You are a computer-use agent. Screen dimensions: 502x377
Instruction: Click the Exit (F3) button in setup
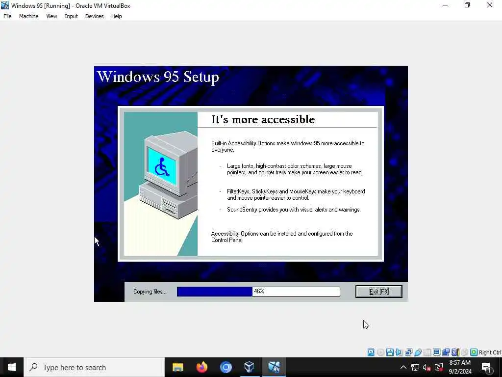click(x=379, y=292)
